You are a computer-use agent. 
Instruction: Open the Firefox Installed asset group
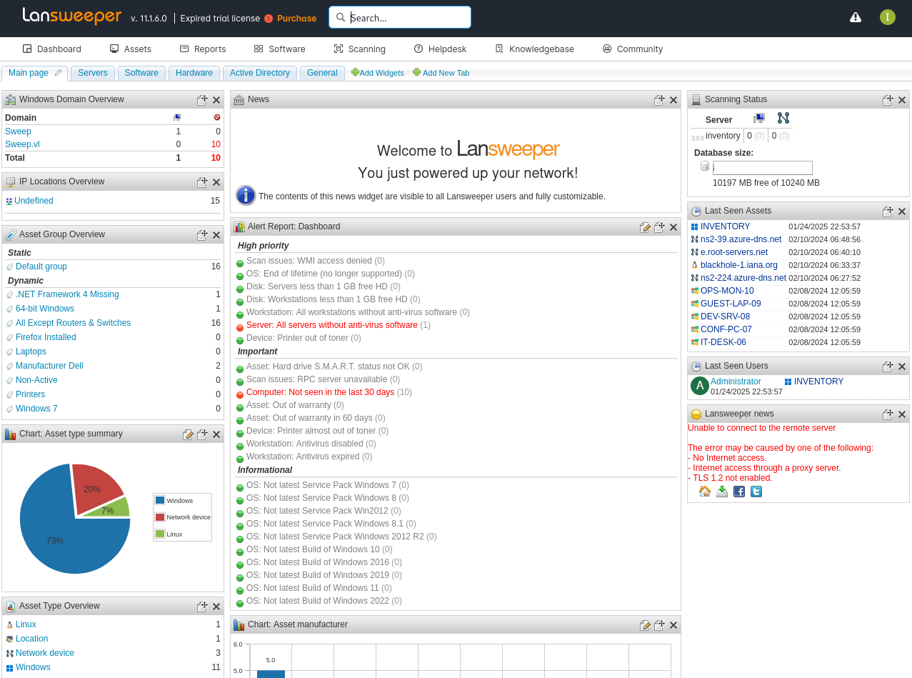(46, 337)
